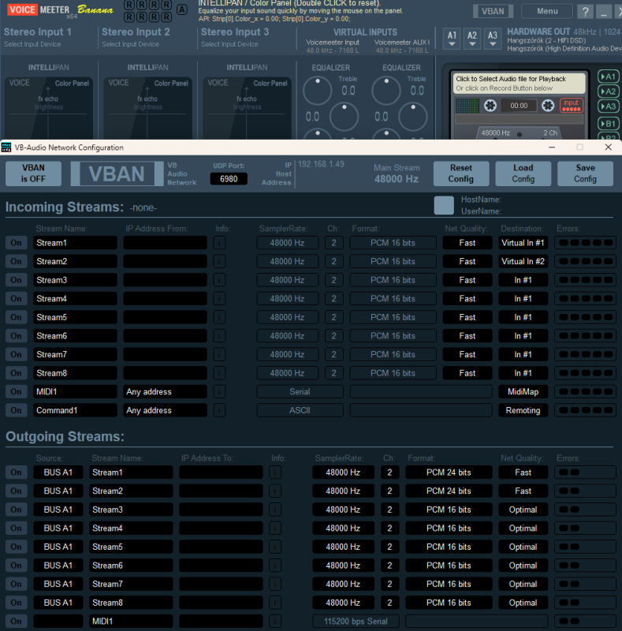Image resolution: width=622 pixels, height=631 pixels.
Task: Click info icon for incoming MIDI1
Action: (x=219, y=392)
